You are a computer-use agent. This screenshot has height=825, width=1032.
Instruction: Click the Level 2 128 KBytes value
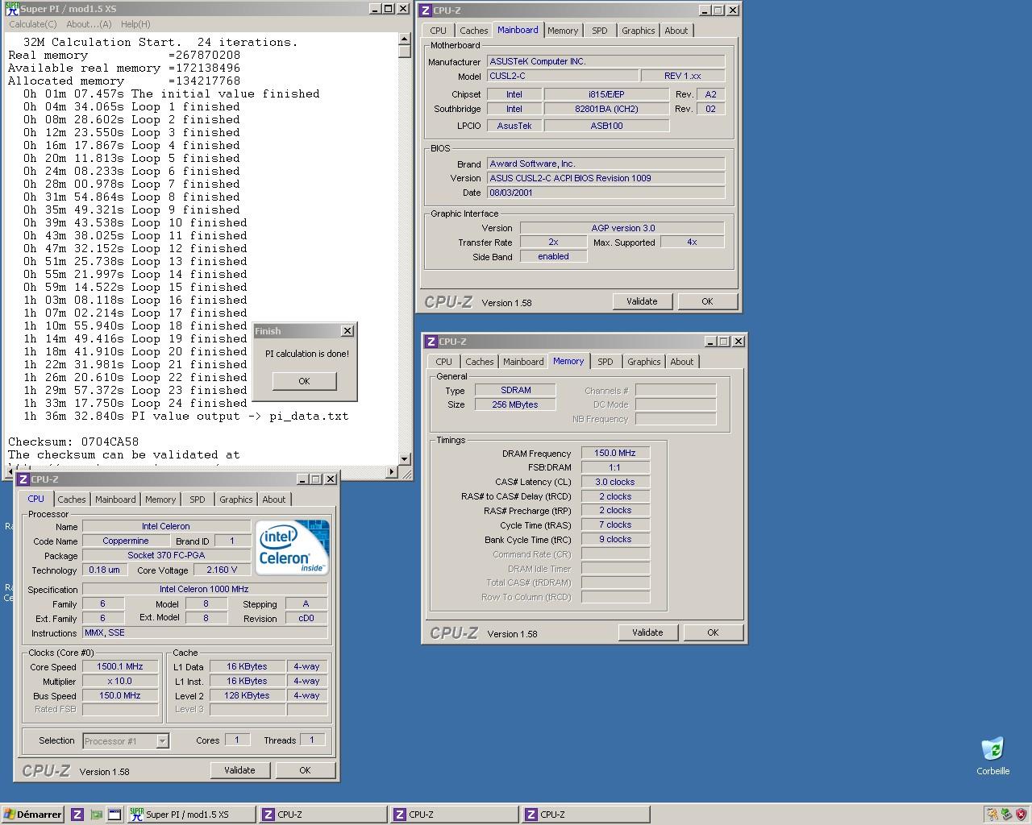247,696
